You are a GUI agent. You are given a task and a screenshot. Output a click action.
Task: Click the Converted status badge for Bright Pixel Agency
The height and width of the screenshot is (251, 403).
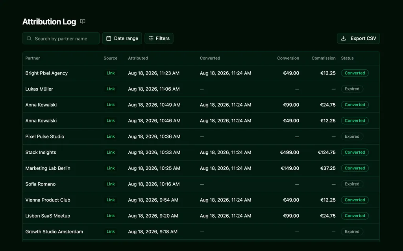point(355,73)
